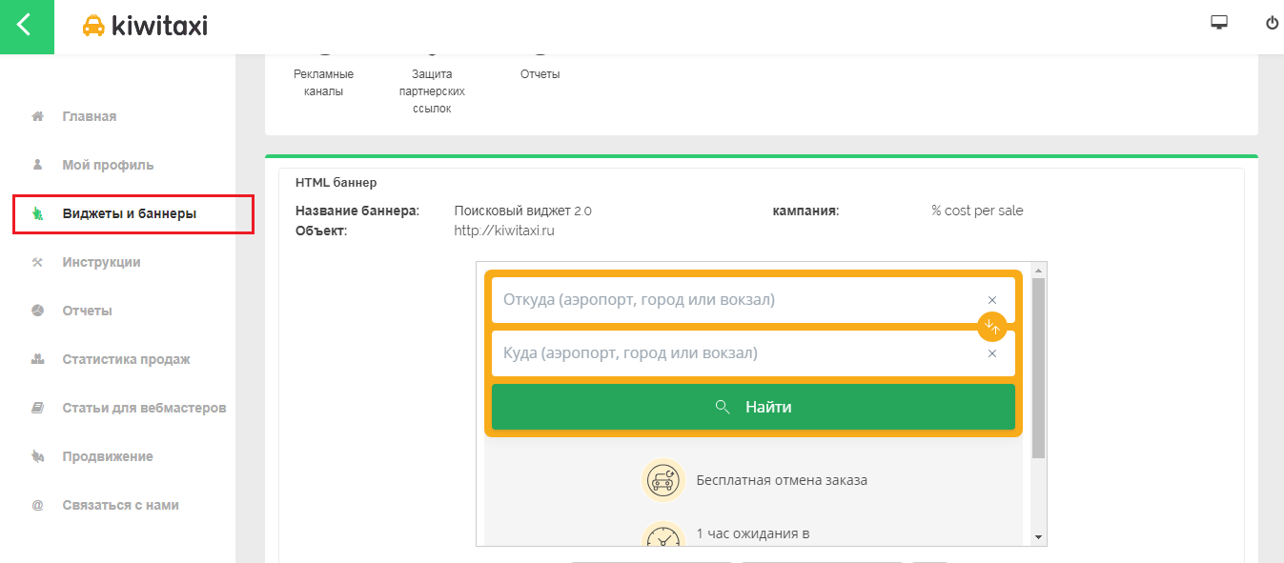Image resolution: width=1284 pixels, height=563 pixels.
Task: Click the Виджеты и баннеры sidebar icon
Action: click(37, 212)
